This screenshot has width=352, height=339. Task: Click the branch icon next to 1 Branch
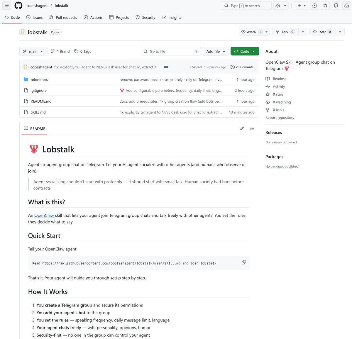pos(53,51)
